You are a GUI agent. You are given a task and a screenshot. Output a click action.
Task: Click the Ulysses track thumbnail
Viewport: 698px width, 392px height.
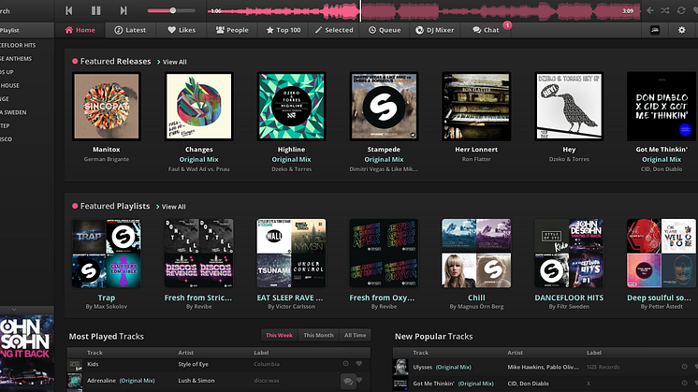tap(400, 367)
